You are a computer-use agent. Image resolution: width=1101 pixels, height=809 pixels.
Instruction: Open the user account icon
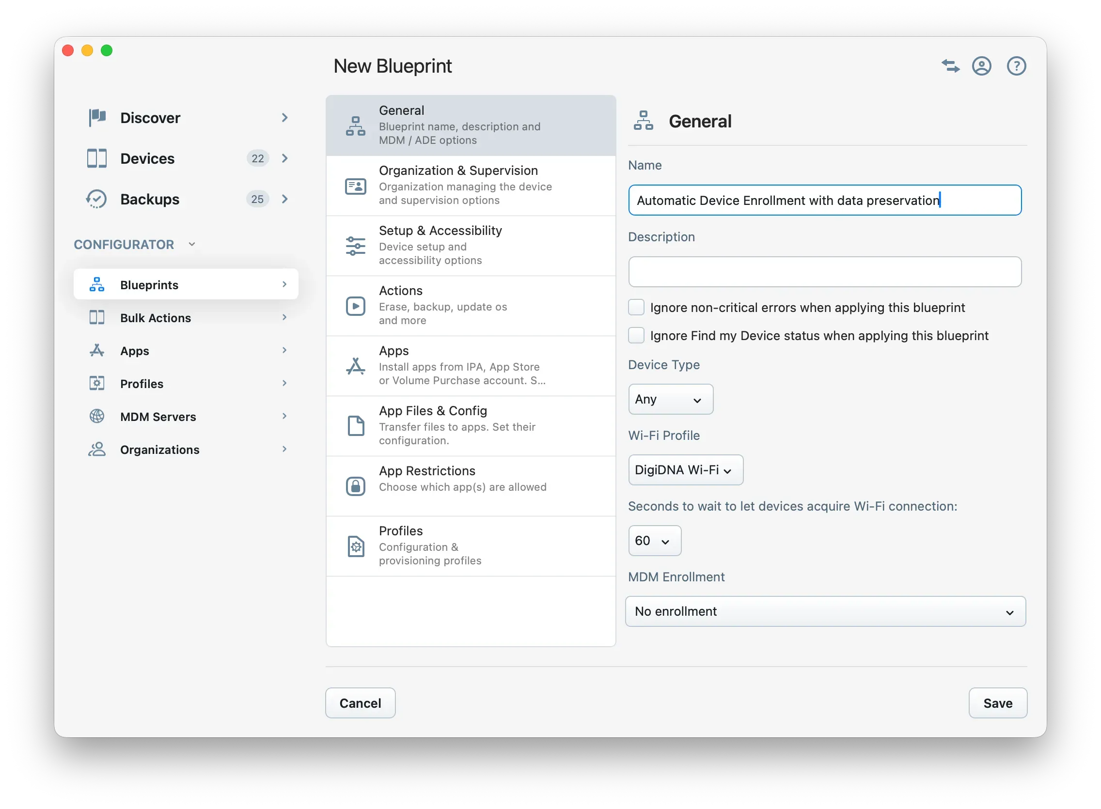981,65
